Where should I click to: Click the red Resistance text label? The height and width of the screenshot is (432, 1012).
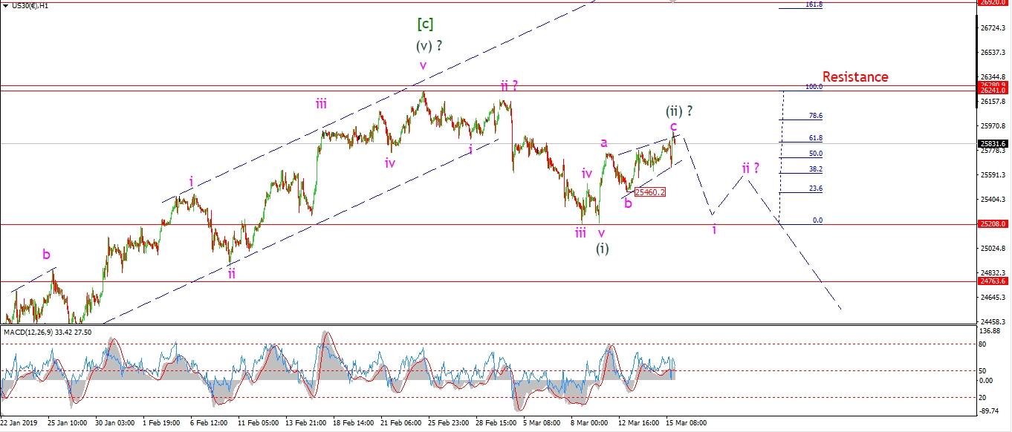(x=854, y=76)
